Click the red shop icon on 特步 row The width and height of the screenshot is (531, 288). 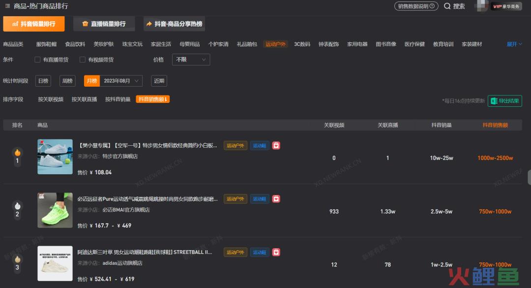(x=276, y=146)
